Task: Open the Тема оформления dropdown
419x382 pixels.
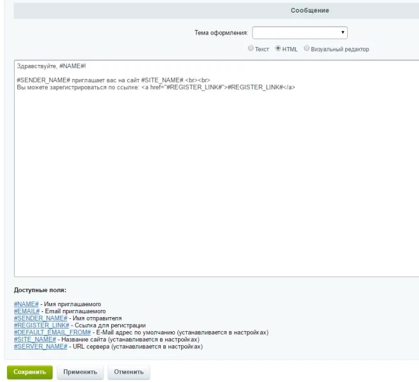Action: [x=299, y=32]
